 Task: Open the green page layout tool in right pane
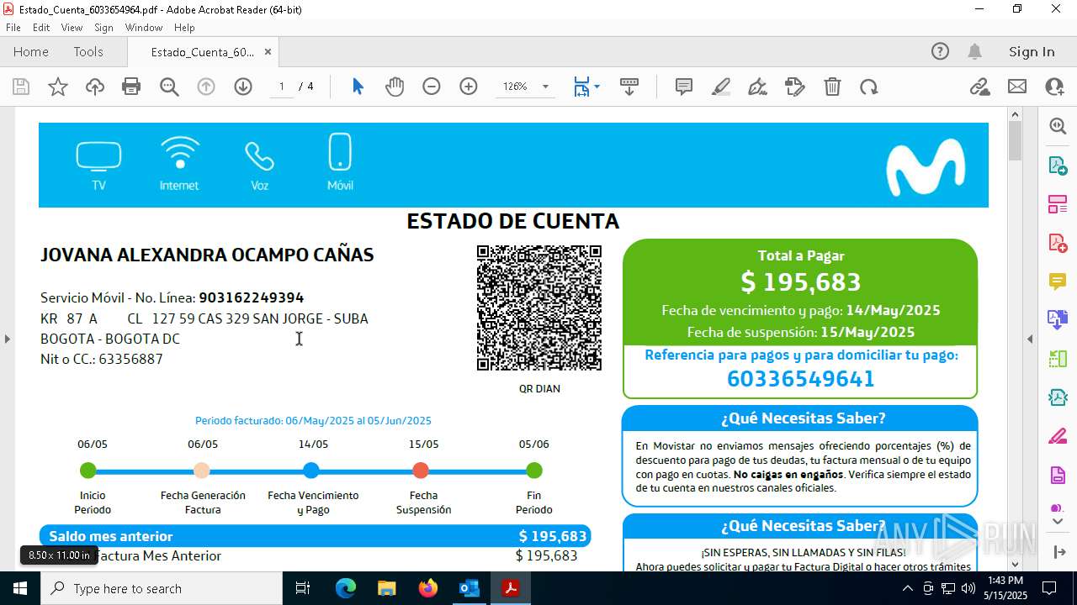coord(1058,359)
